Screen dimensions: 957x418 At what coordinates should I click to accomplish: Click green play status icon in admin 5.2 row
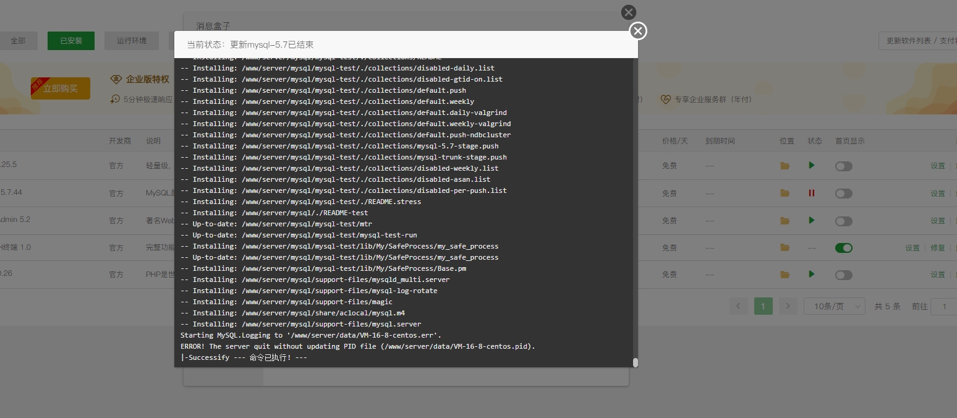812,220
